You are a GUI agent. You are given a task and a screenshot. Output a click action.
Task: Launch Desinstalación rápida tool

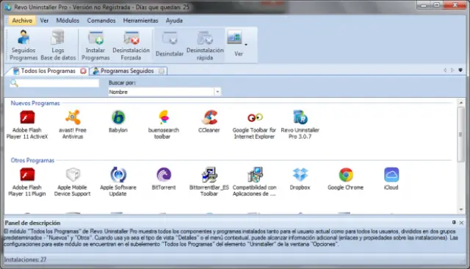pyautogui.click(x=205, y=45)
